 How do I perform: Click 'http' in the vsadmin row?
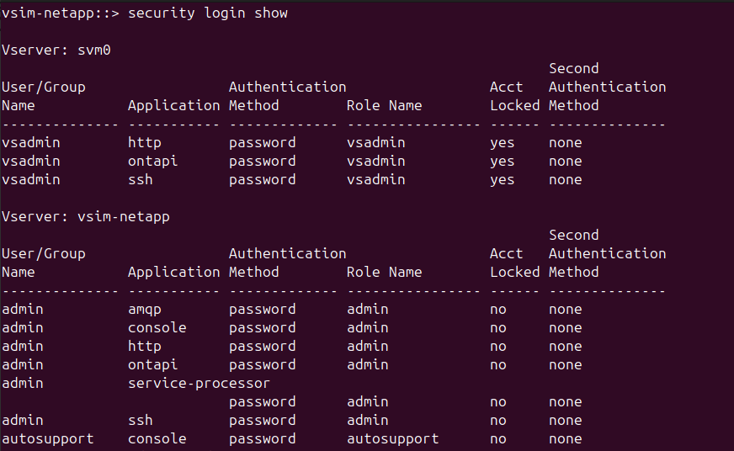pos(145,142)
